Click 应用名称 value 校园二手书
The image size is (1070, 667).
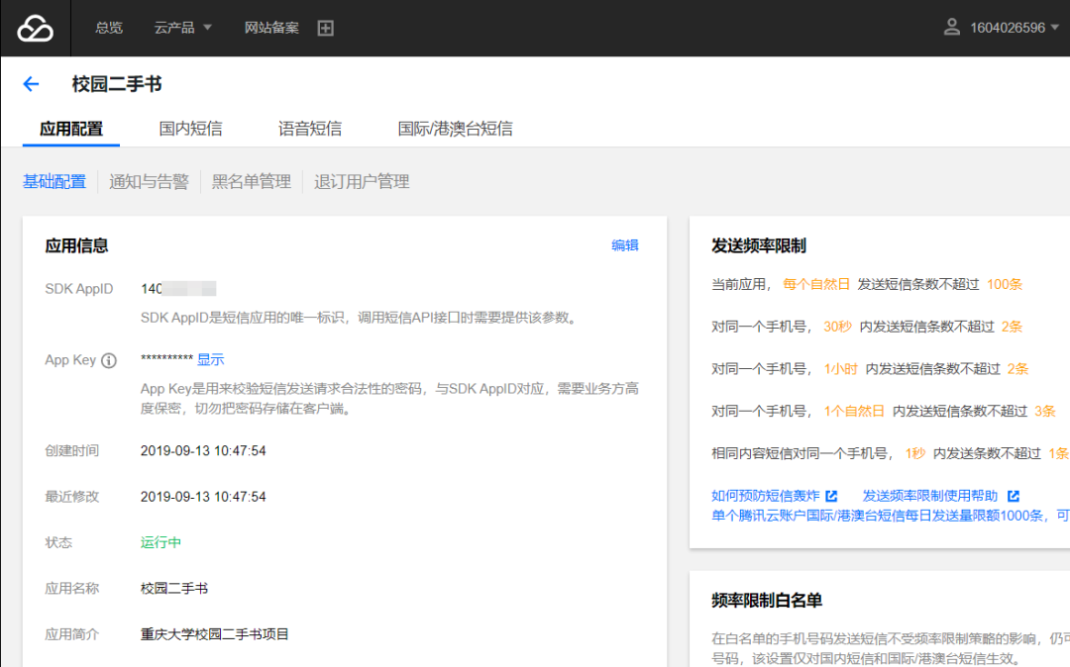(174, 589)
